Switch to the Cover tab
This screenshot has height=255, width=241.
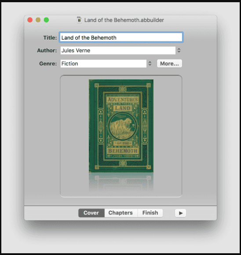(91, 213)
